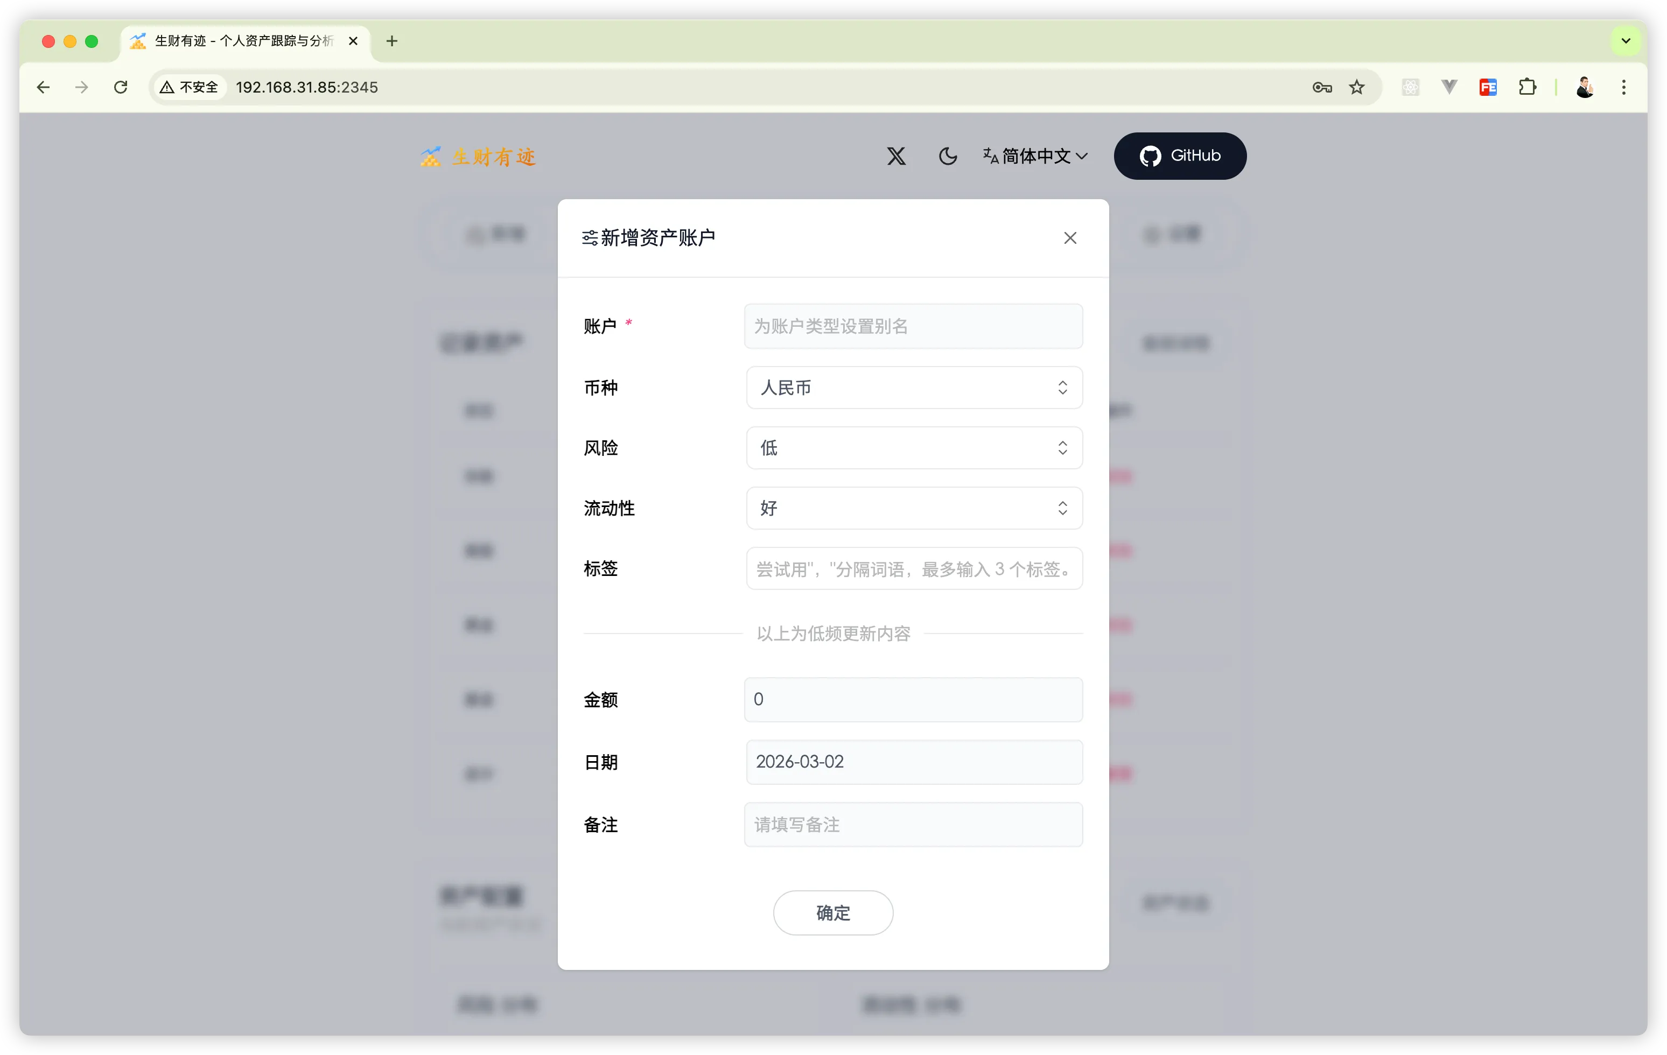Open the 风险 risk level dropdown
This screenshot has width=1667, height=1055.
pyautogui.click(x=914, y=448)
